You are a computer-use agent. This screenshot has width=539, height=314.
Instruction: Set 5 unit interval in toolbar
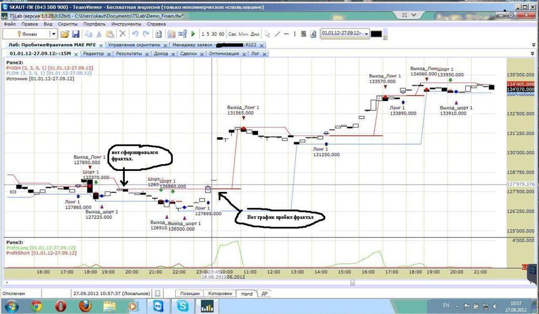point(207,34)
